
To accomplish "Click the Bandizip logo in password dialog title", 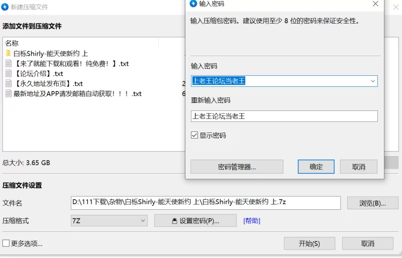I will click(x=193, y=4).
